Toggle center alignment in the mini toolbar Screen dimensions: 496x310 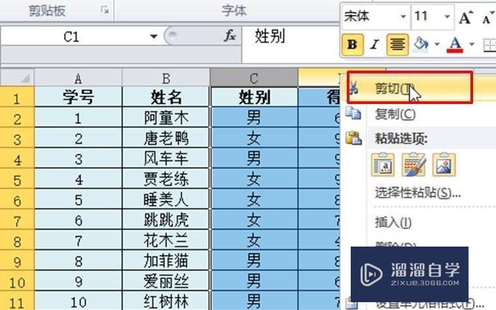point(396,44)
